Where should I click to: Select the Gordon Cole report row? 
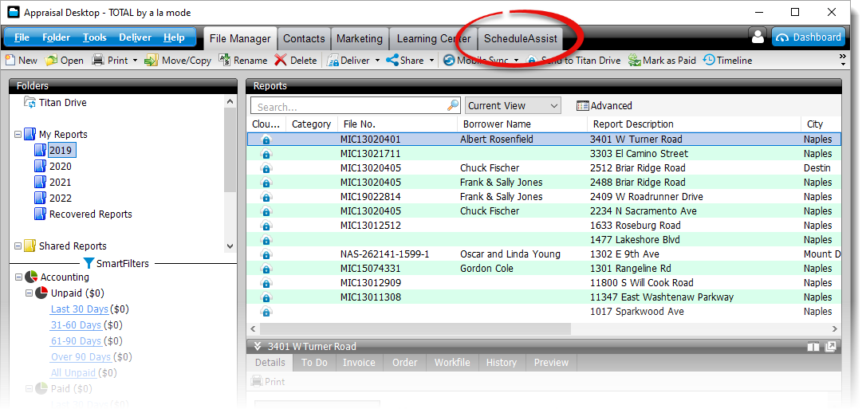click(x=544, y=269)
